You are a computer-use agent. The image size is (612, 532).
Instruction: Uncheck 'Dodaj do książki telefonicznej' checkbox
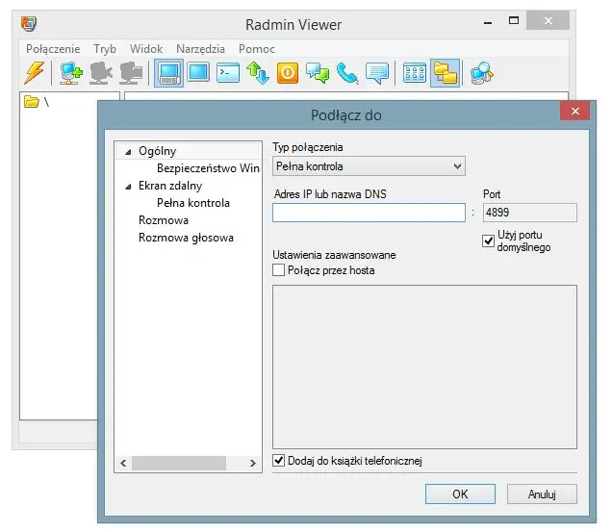(279, 461)
